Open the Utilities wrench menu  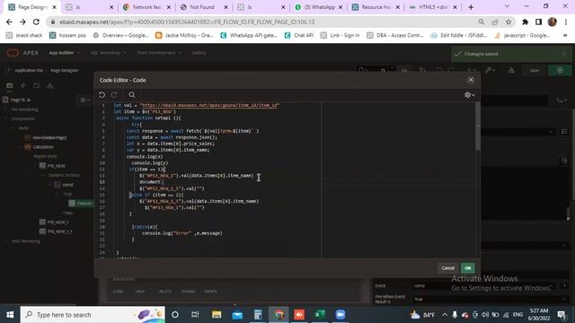pyautogui.click(x=490, y=70)
